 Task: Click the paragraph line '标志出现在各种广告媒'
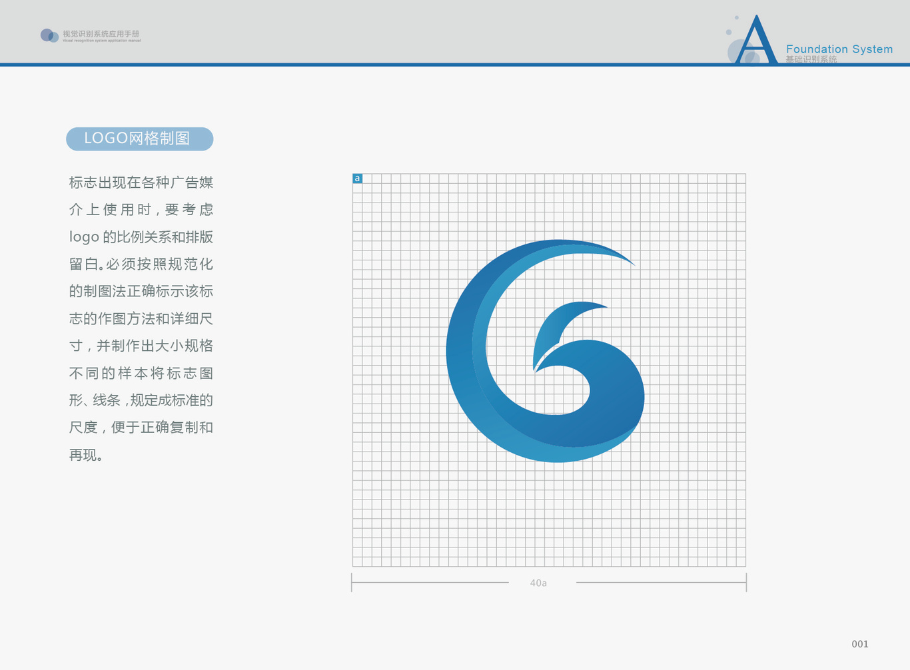click(141, 182)
